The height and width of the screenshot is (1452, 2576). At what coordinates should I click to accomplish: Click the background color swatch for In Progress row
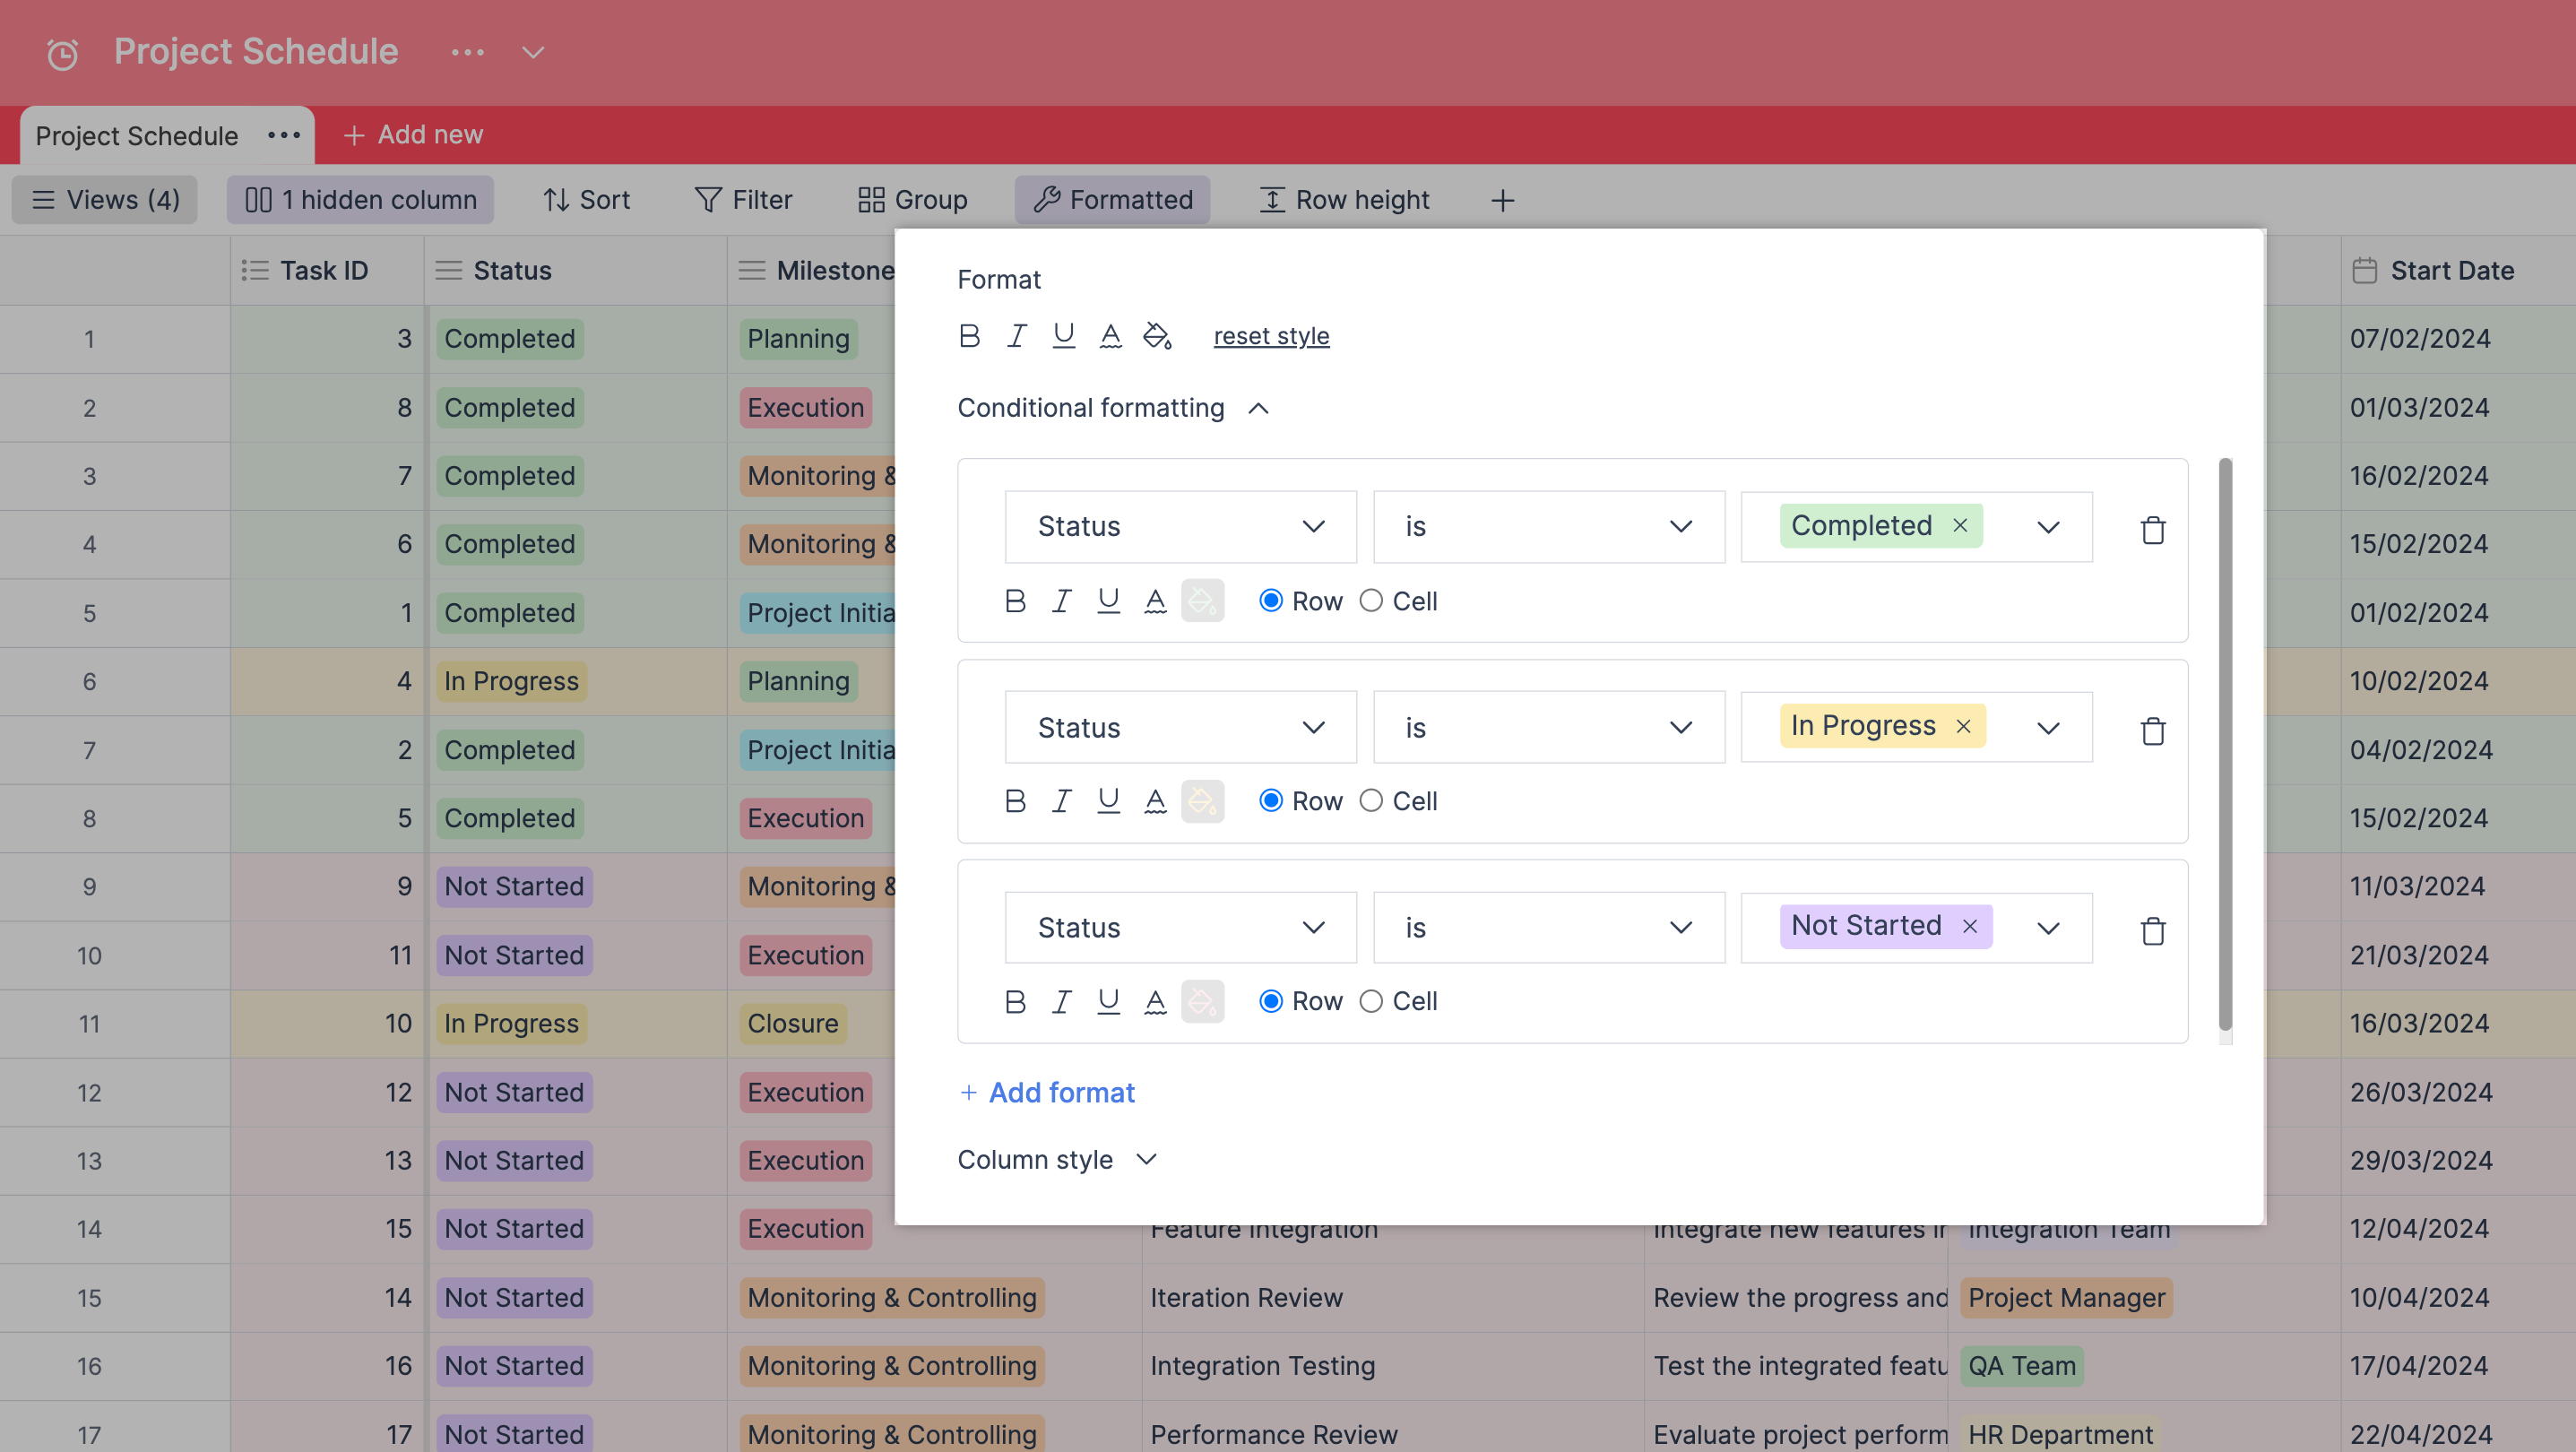[x=1201, y=799]
